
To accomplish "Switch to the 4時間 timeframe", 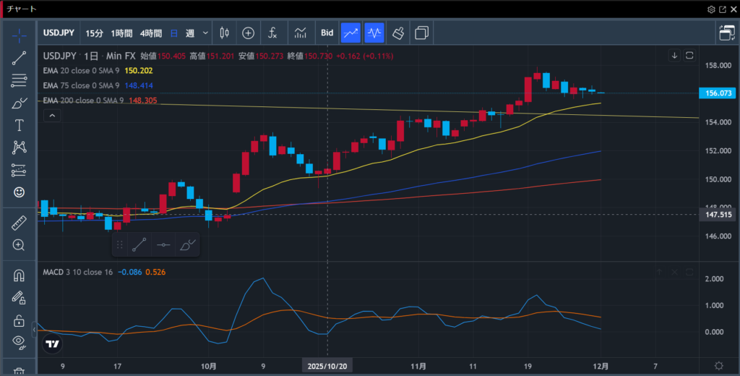I will pos(151,33).
